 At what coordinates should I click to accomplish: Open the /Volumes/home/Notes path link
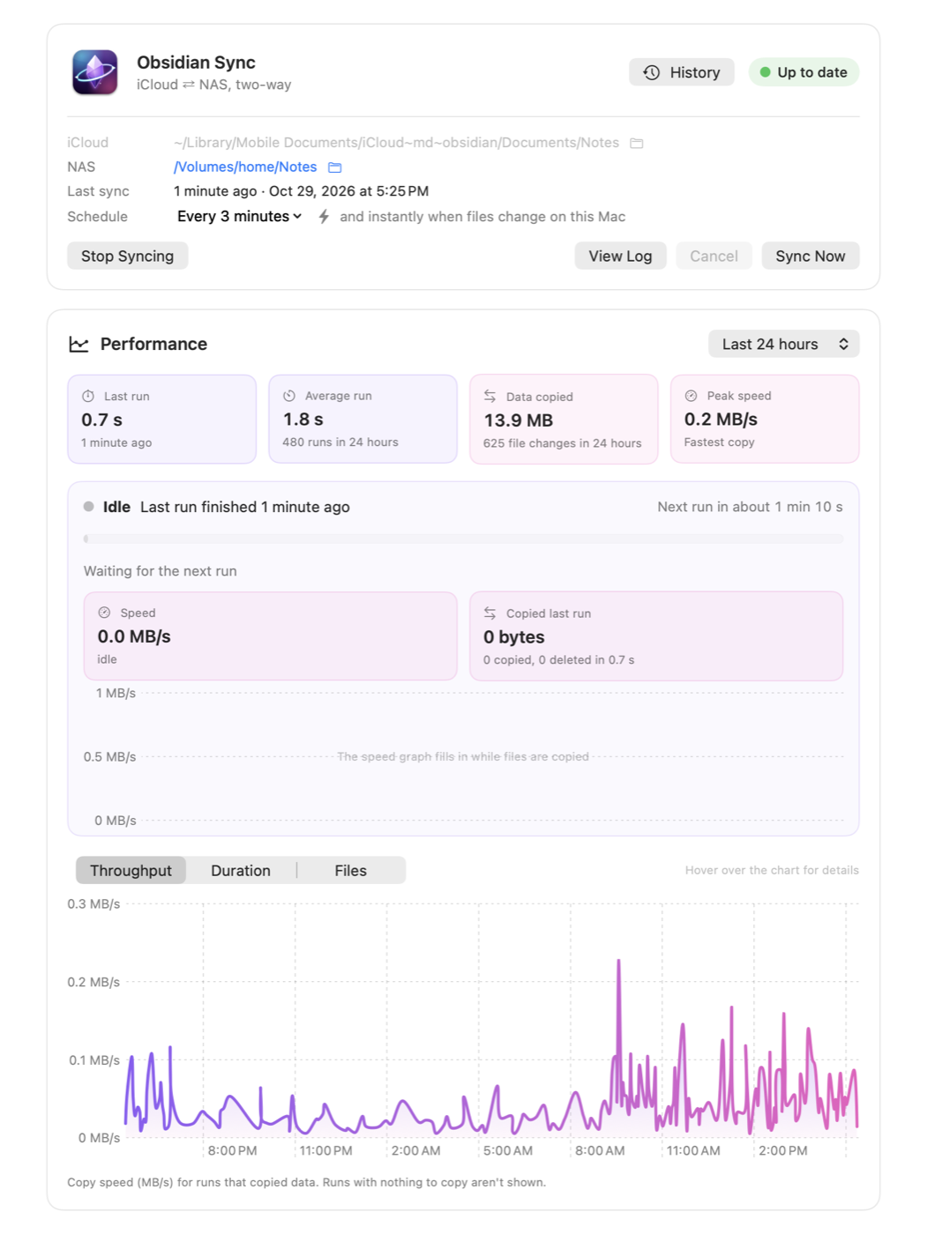(x=245, y=167)
